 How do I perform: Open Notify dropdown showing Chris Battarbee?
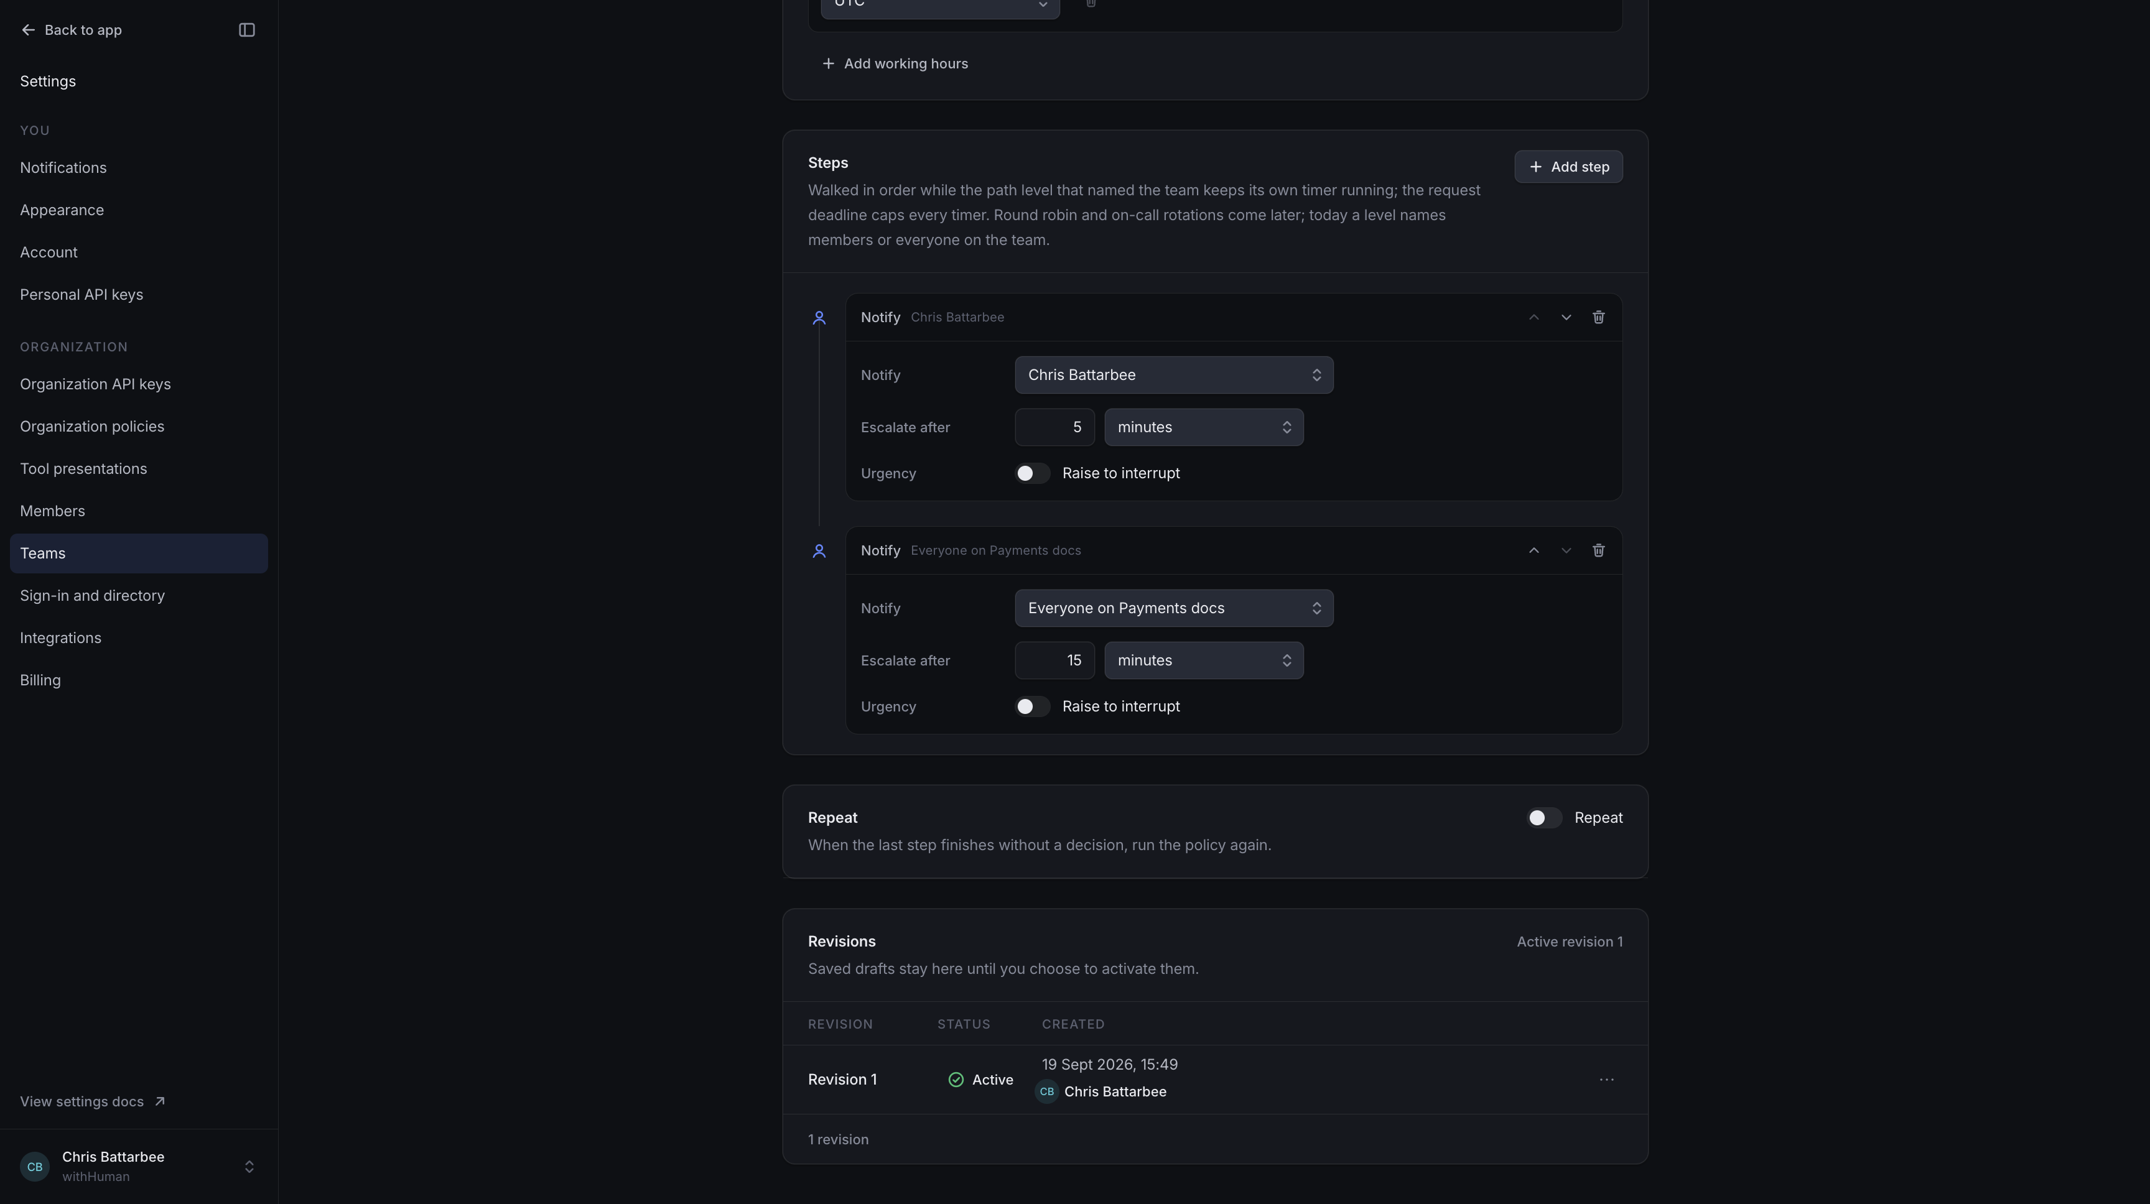1173,376
